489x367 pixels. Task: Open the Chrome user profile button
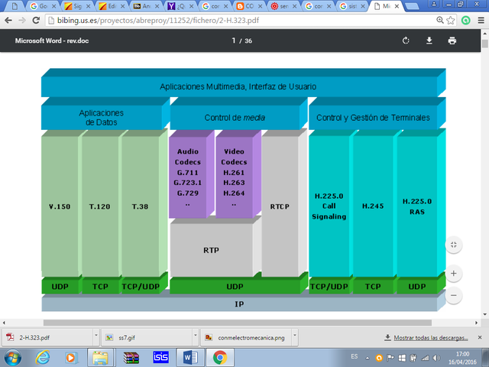434,4
